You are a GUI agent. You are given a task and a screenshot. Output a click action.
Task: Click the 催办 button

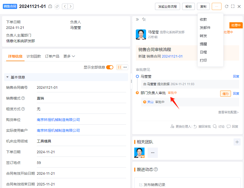coord(226,94)
